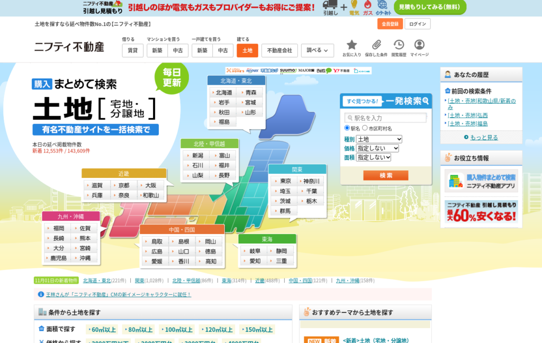Screen dimensions: 542x343
Task: Choose 広島 in the 中国・四国 box
Action: click(157, 251)
